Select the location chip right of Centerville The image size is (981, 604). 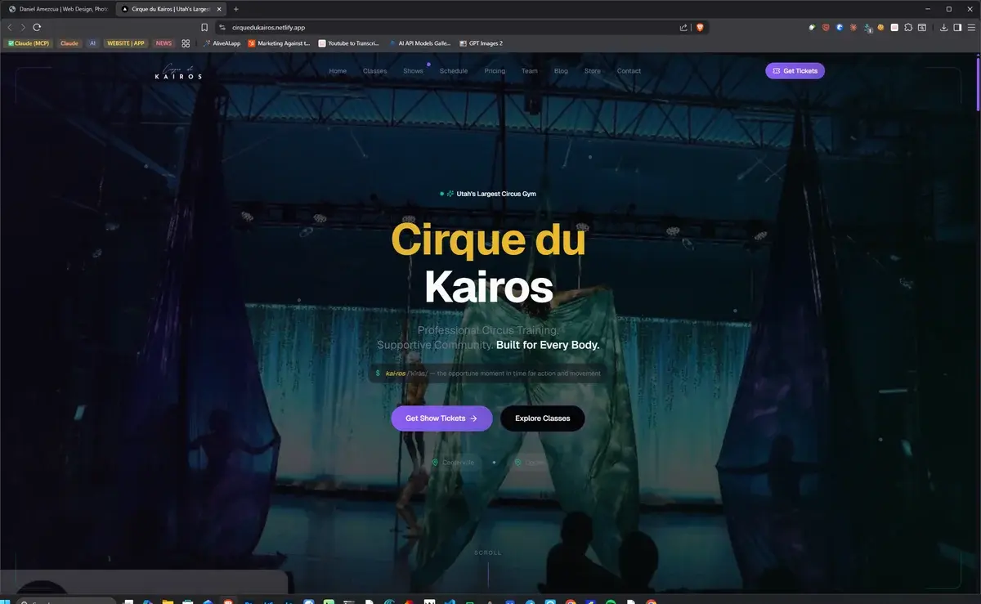coord(529,463)
